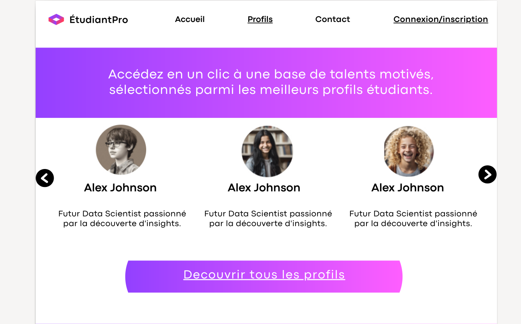Click the banner line starting with sélectionnés
This screenshot has height=324, width=521.
click(x=271, y=90)
